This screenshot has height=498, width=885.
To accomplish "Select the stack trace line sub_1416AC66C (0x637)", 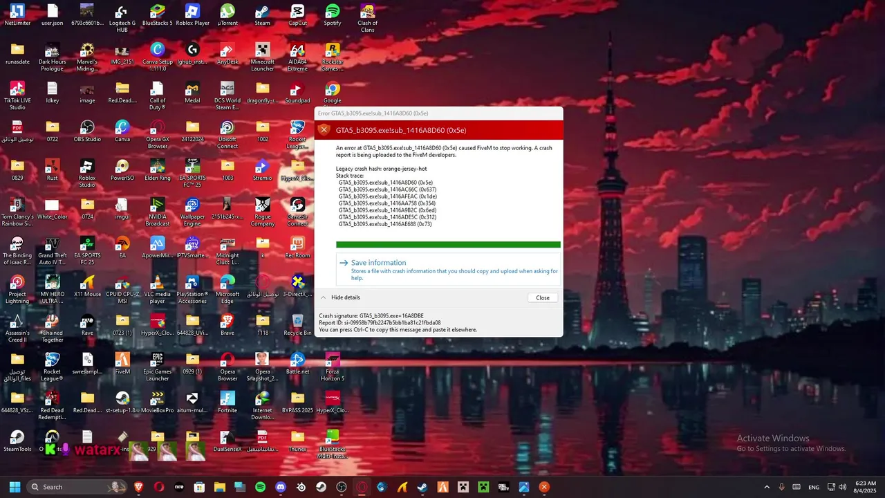I will point(387,190).
